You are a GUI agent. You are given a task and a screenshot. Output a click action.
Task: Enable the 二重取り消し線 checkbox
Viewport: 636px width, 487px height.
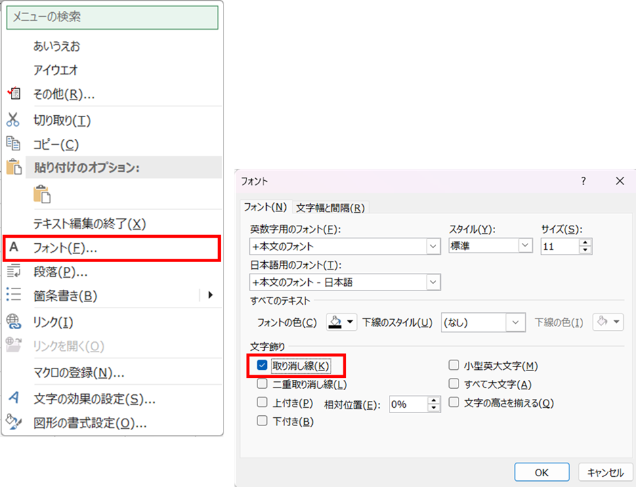(x=262, y=384)
